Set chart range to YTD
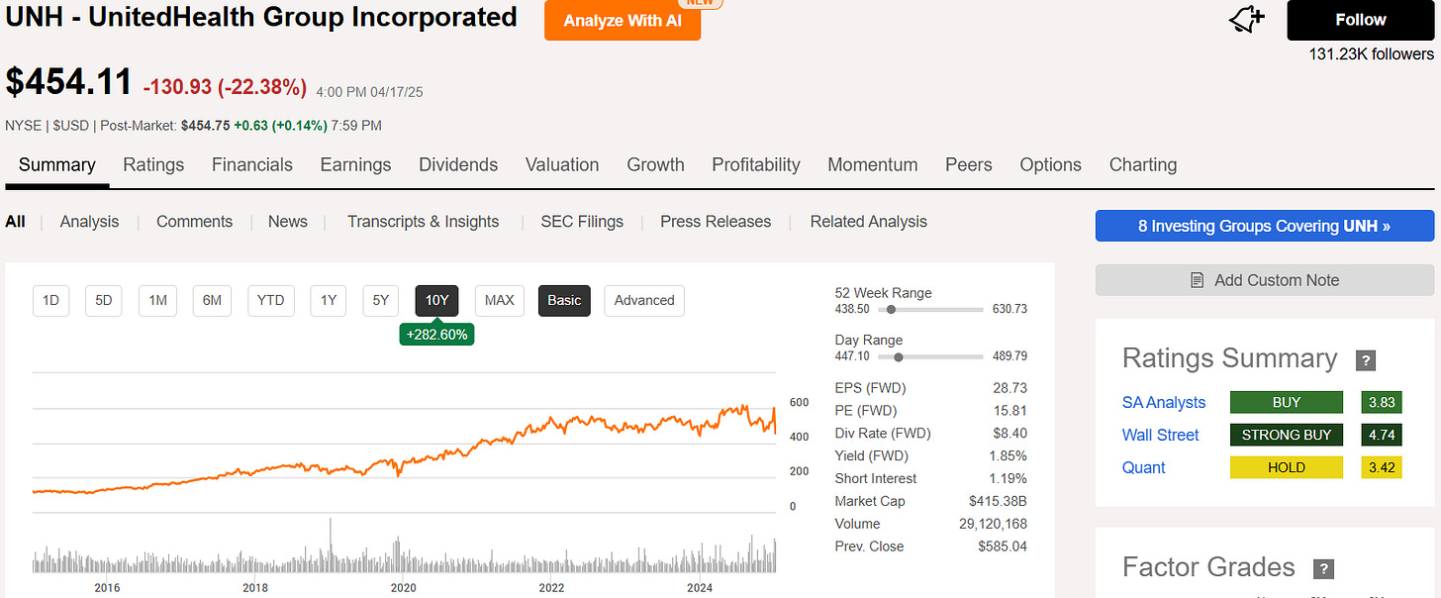This screenshot has height=598, width=1441. [270, 300]
